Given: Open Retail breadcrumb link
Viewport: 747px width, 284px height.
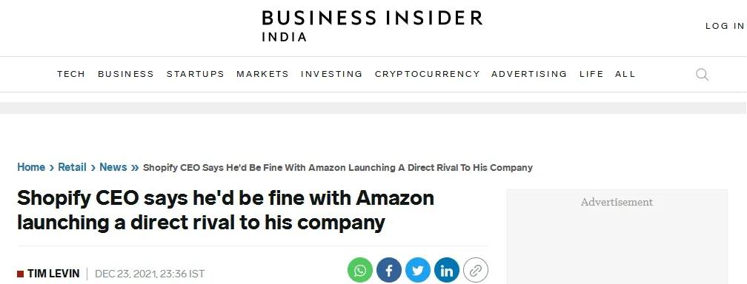Looking at the screenshot, I should [72, 167].
